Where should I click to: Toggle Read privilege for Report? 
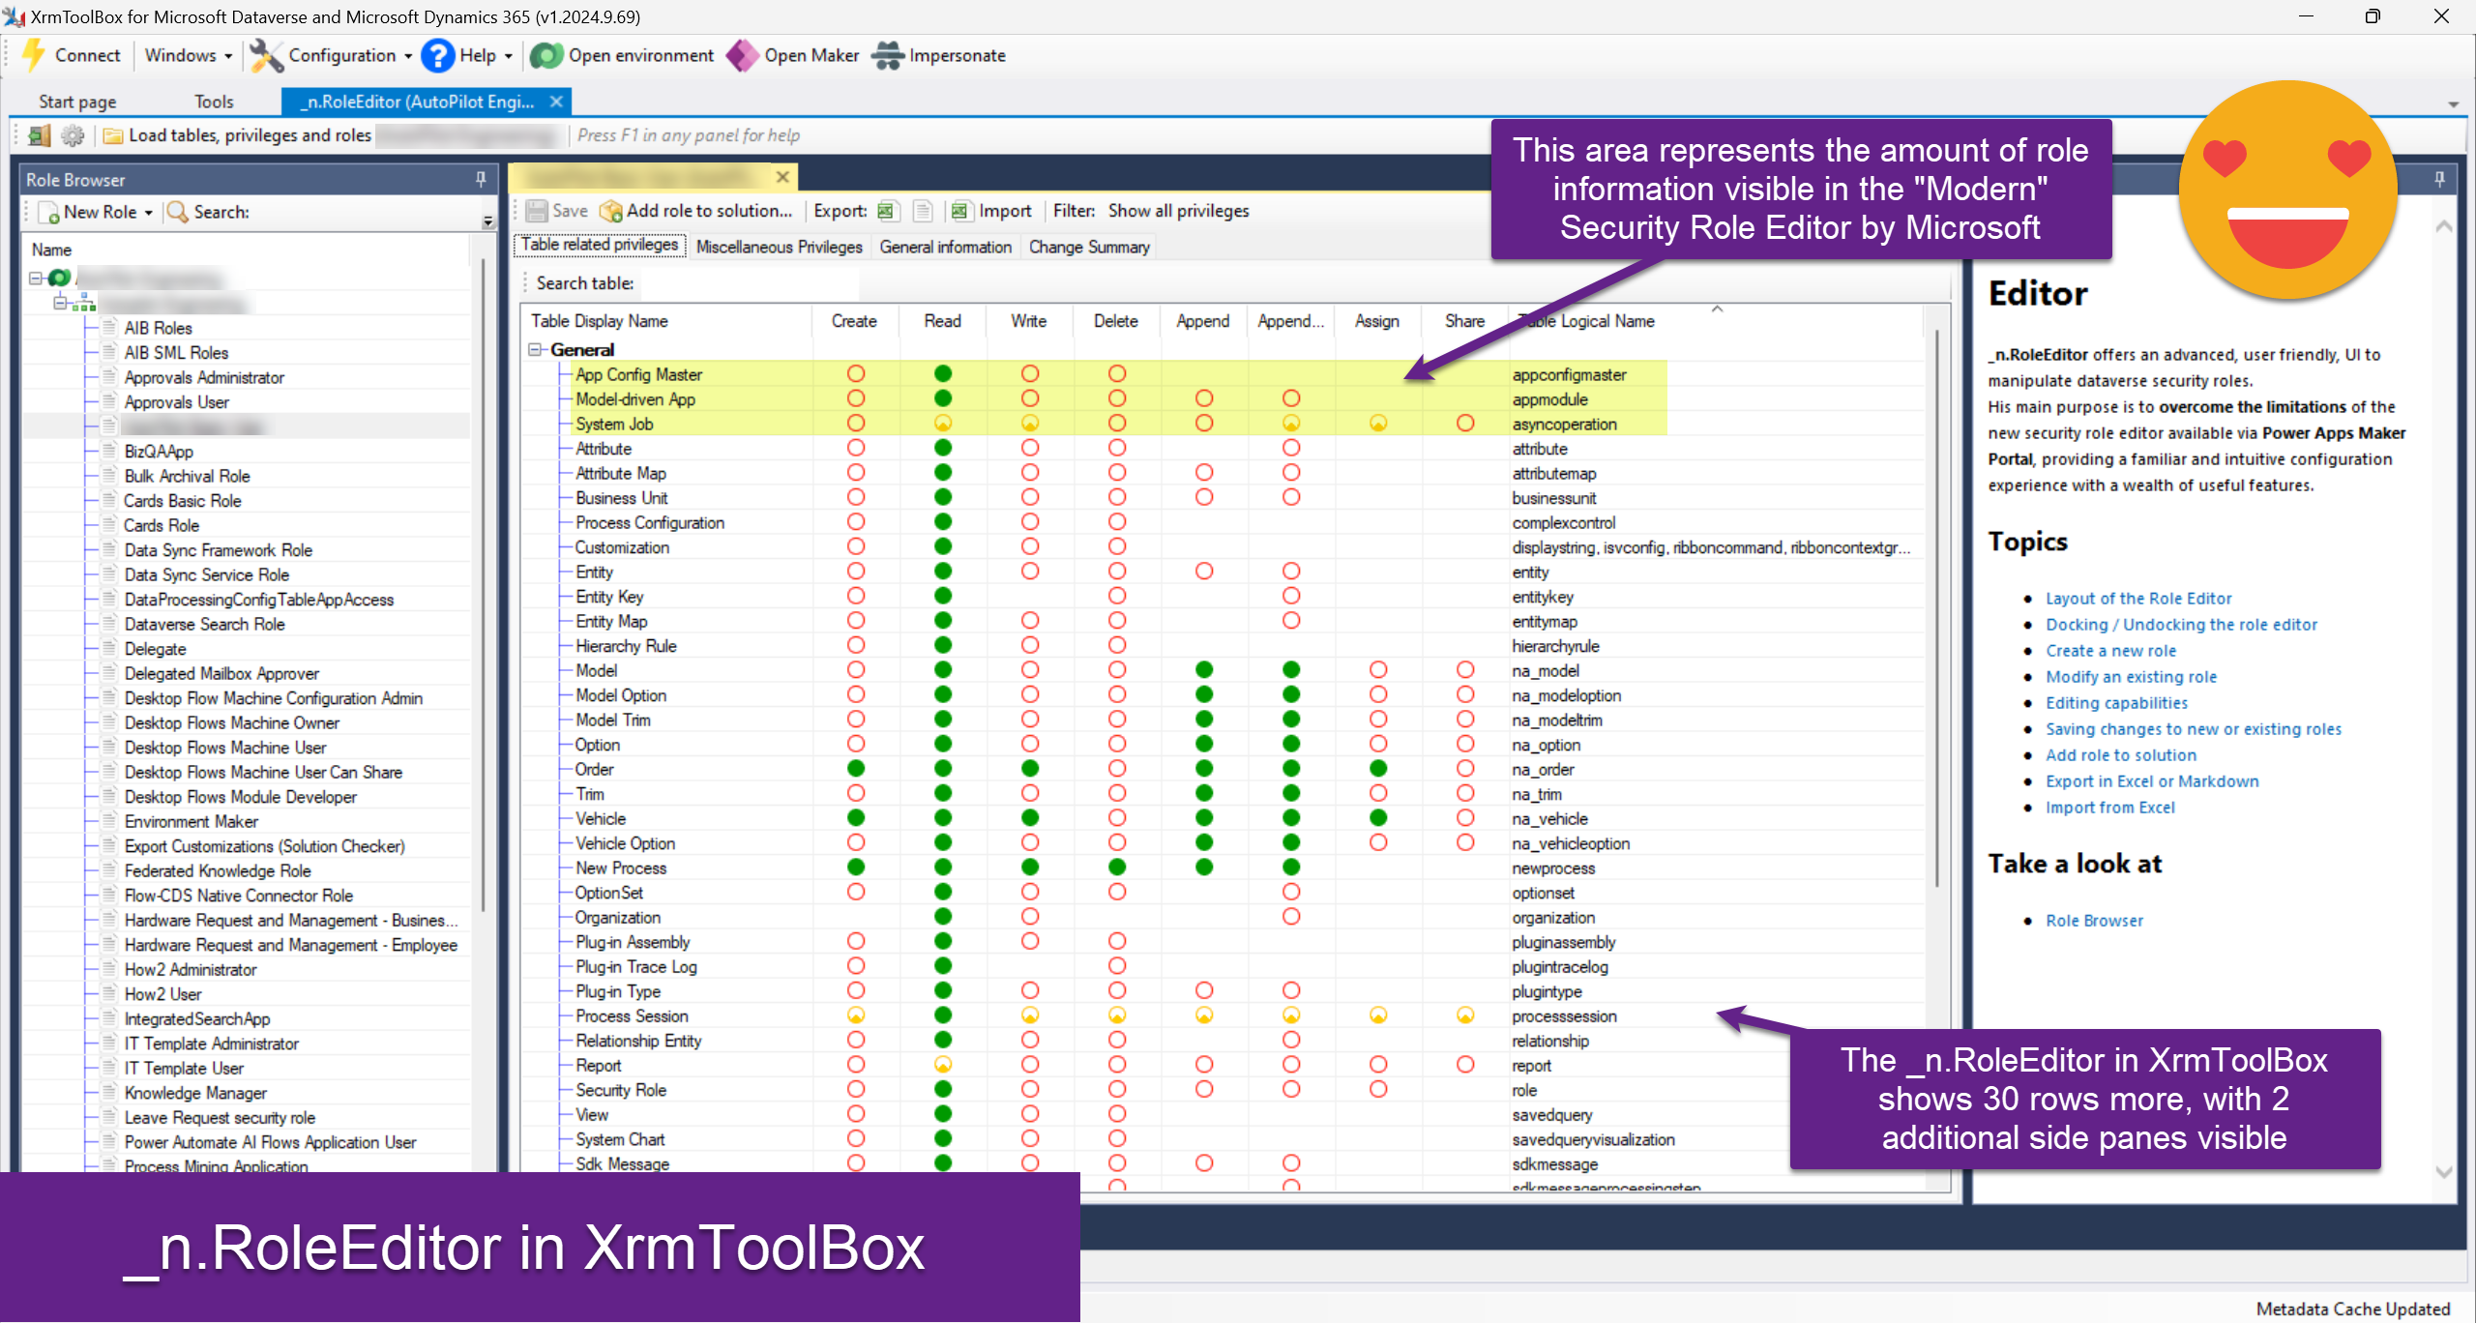point(943,1065)
